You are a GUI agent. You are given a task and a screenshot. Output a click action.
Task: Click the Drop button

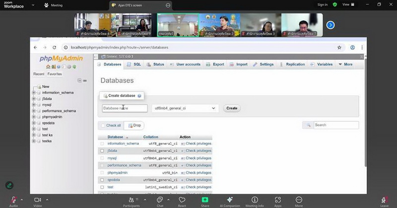click(x=134, y=125)
